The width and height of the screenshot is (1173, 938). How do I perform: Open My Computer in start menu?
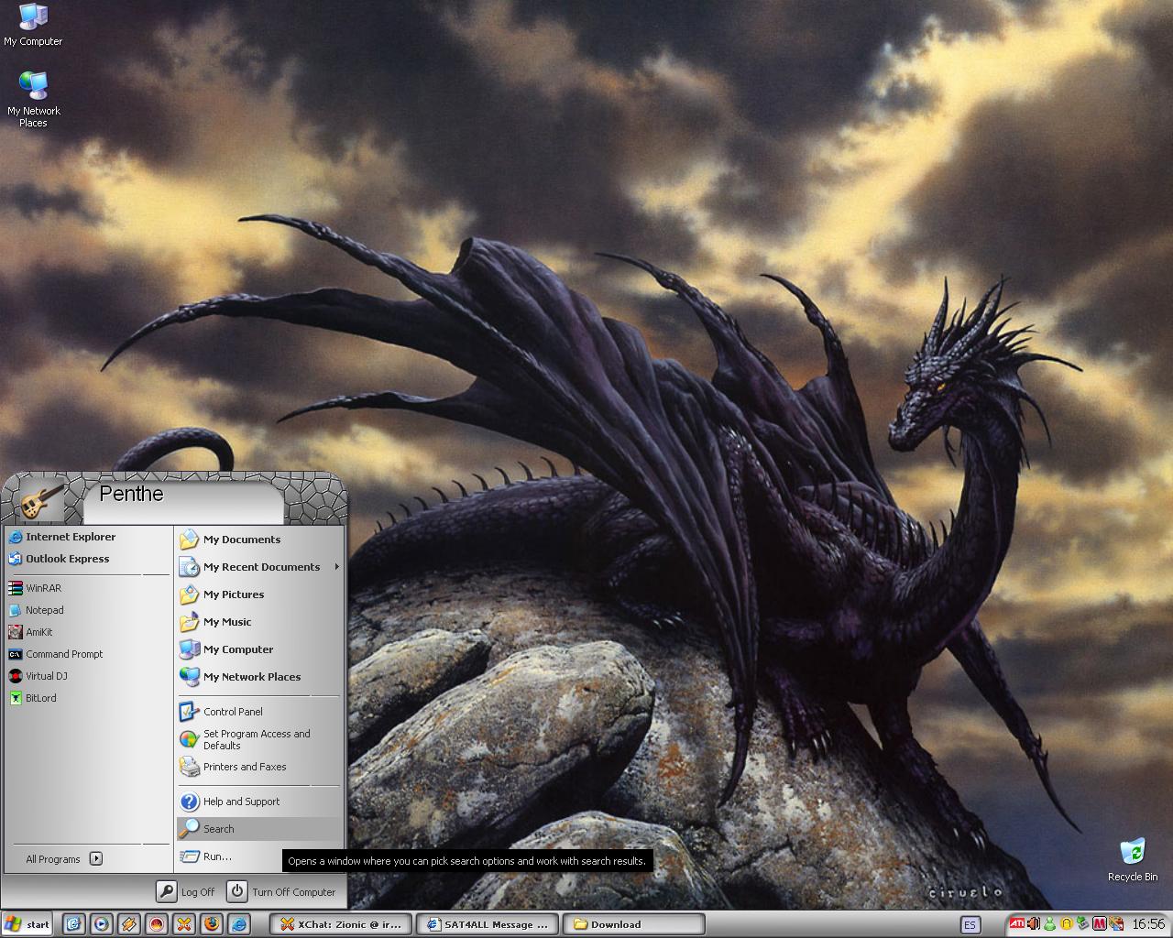(259, 649)
